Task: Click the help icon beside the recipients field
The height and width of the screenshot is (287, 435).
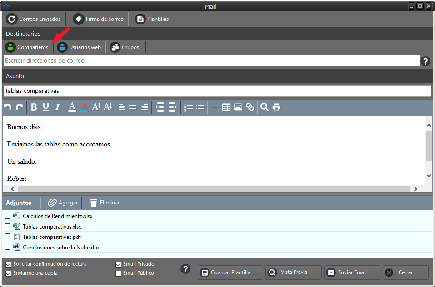Action: pos(425,61)
